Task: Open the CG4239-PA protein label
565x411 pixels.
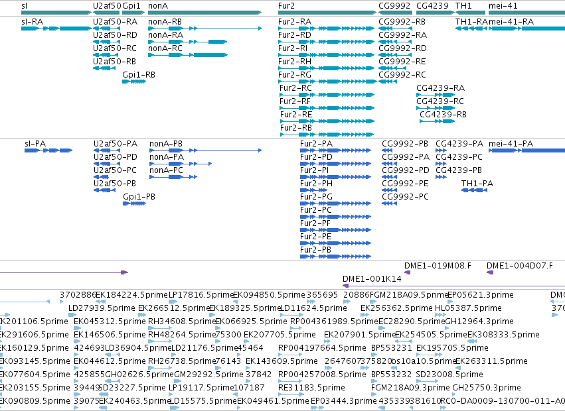Action: [x=459, y=144]
